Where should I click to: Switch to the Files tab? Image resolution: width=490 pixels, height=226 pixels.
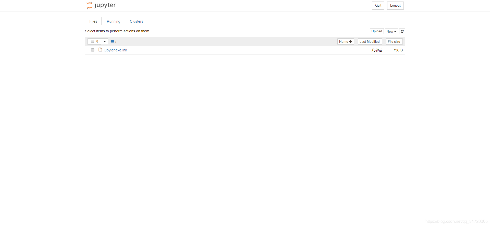pos(93,21)
